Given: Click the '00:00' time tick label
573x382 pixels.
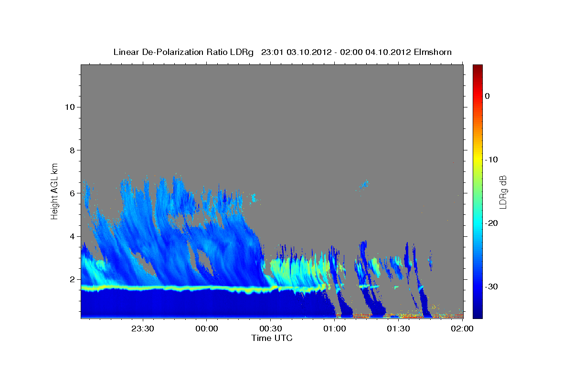Looking at the screenshot, I should pos(207,328).
